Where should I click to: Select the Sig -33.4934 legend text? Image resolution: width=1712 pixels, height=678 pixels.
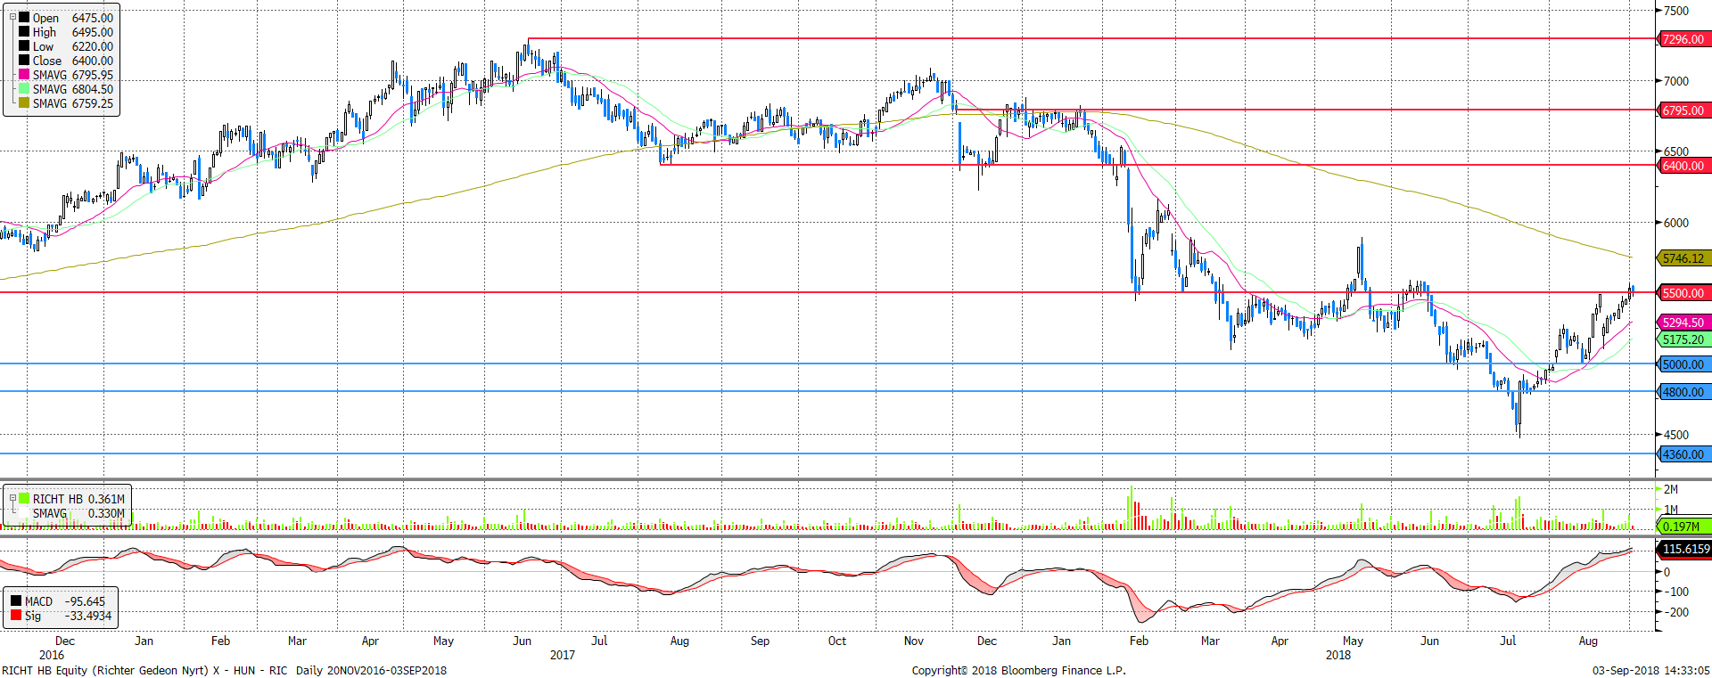68,616
